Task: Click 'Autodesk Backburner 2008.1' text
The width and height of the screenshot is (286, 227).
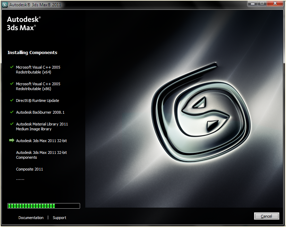Action: [40, 112]
